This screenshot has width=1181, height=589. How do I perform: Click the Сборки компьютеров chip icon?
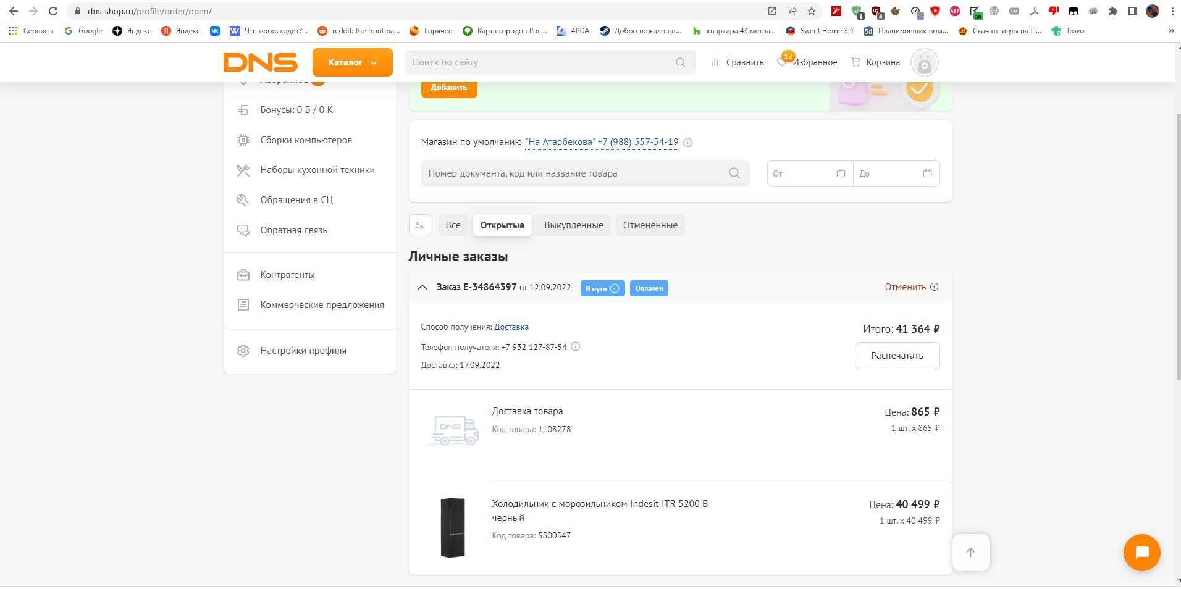pyautogui.click(x=243, y=140)
